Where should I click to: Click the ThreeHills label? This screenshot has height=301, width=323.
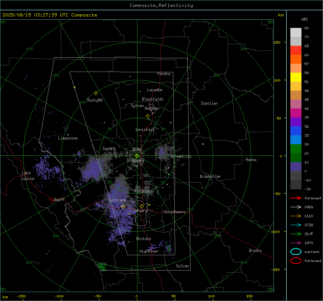click(x=181, y=156)
